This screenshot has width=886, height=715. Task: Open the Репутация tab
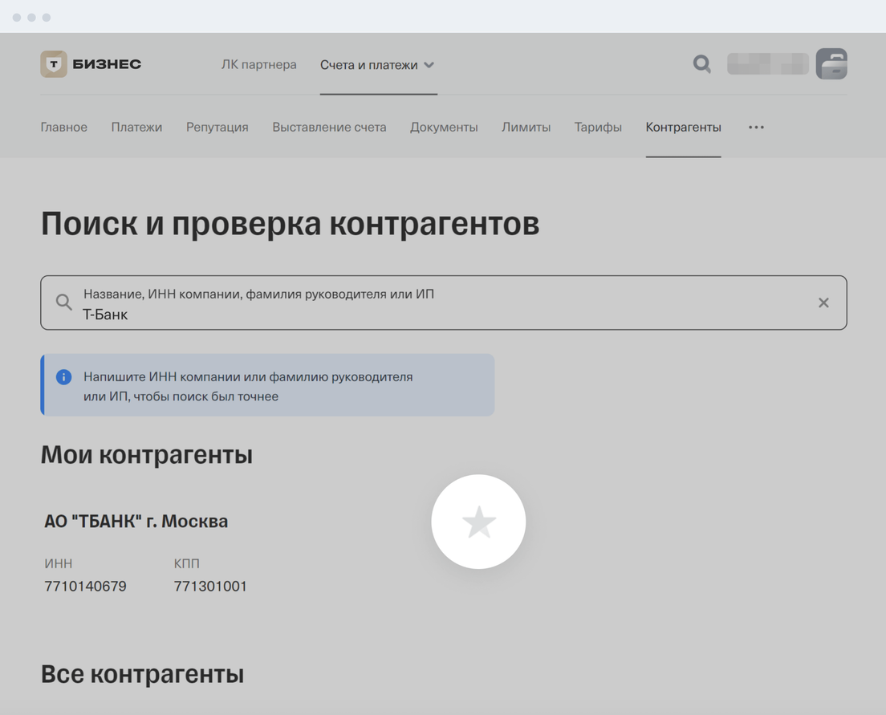coord(217,127)
